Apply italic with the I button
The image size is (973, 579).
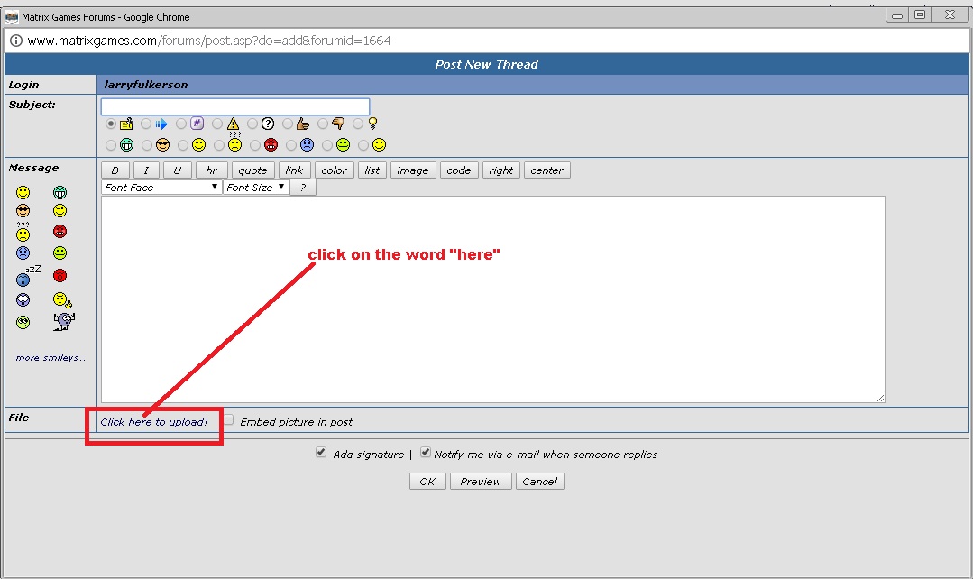pyautogui.click(x=146, y=170)
